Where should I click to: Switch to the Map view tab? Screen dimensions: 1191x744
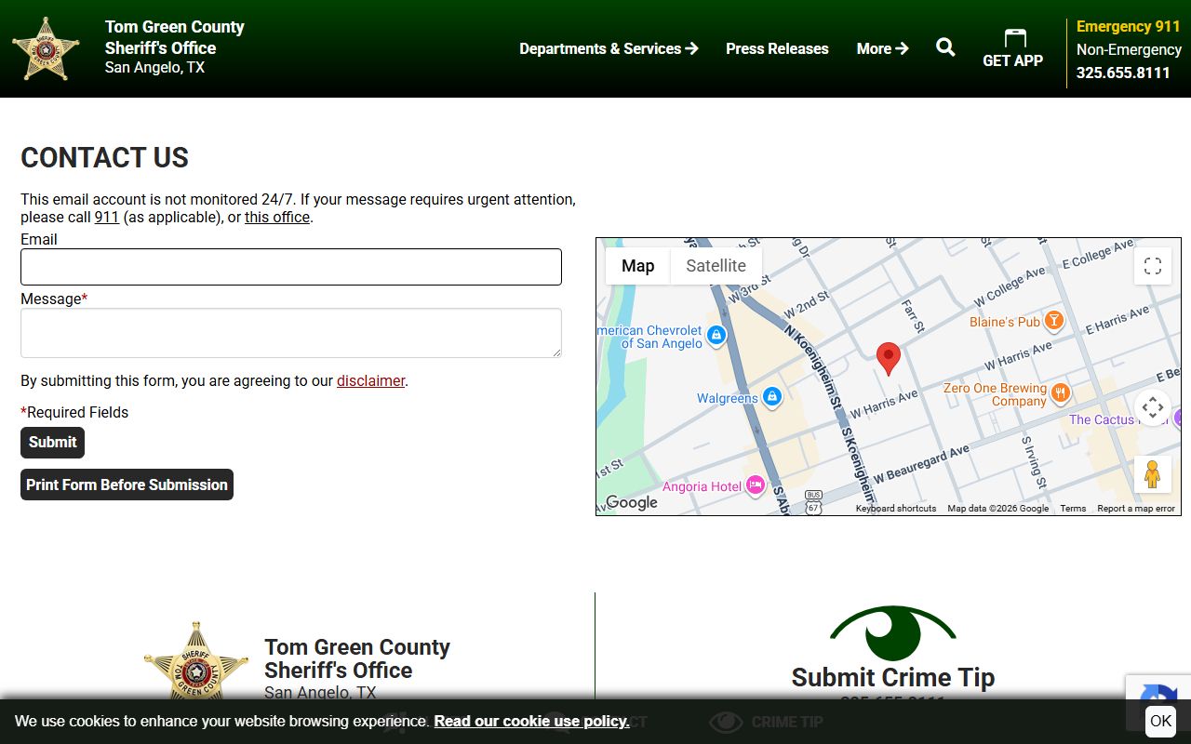(x=637, y=266)
